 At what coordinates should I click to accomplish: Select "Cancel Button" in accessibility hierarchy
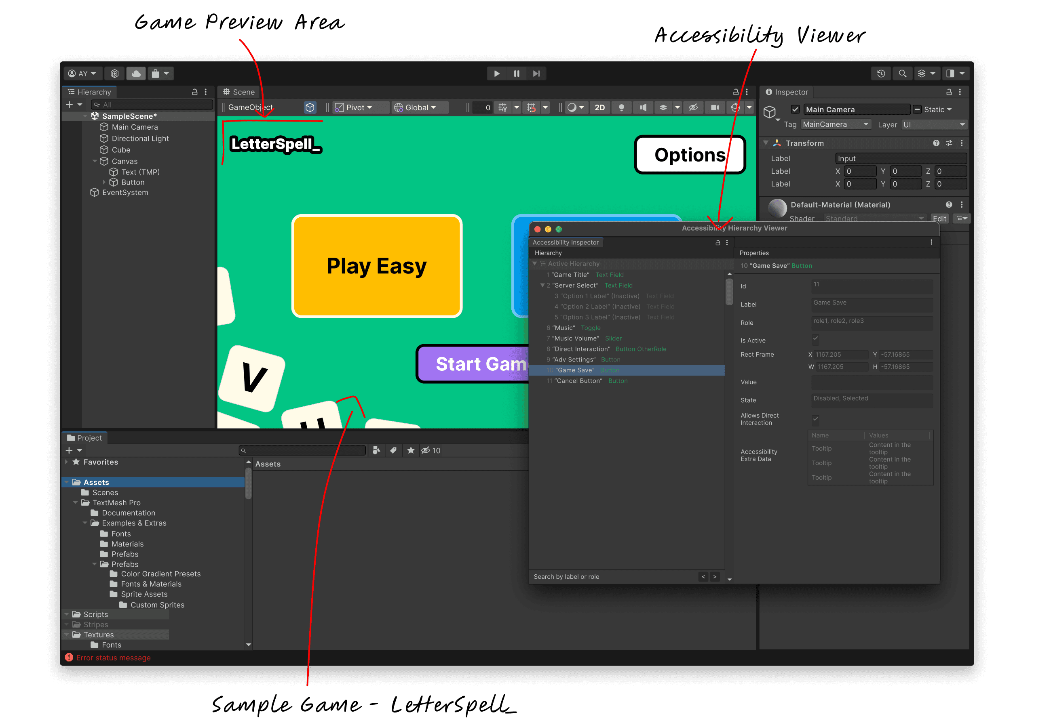pyautogui.click(x=578, y=381)
